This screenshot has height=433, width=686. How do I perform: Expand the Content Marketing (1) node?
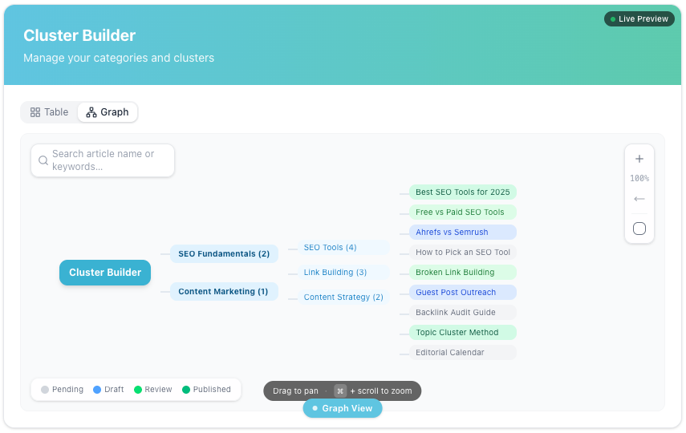coord(224,291)
